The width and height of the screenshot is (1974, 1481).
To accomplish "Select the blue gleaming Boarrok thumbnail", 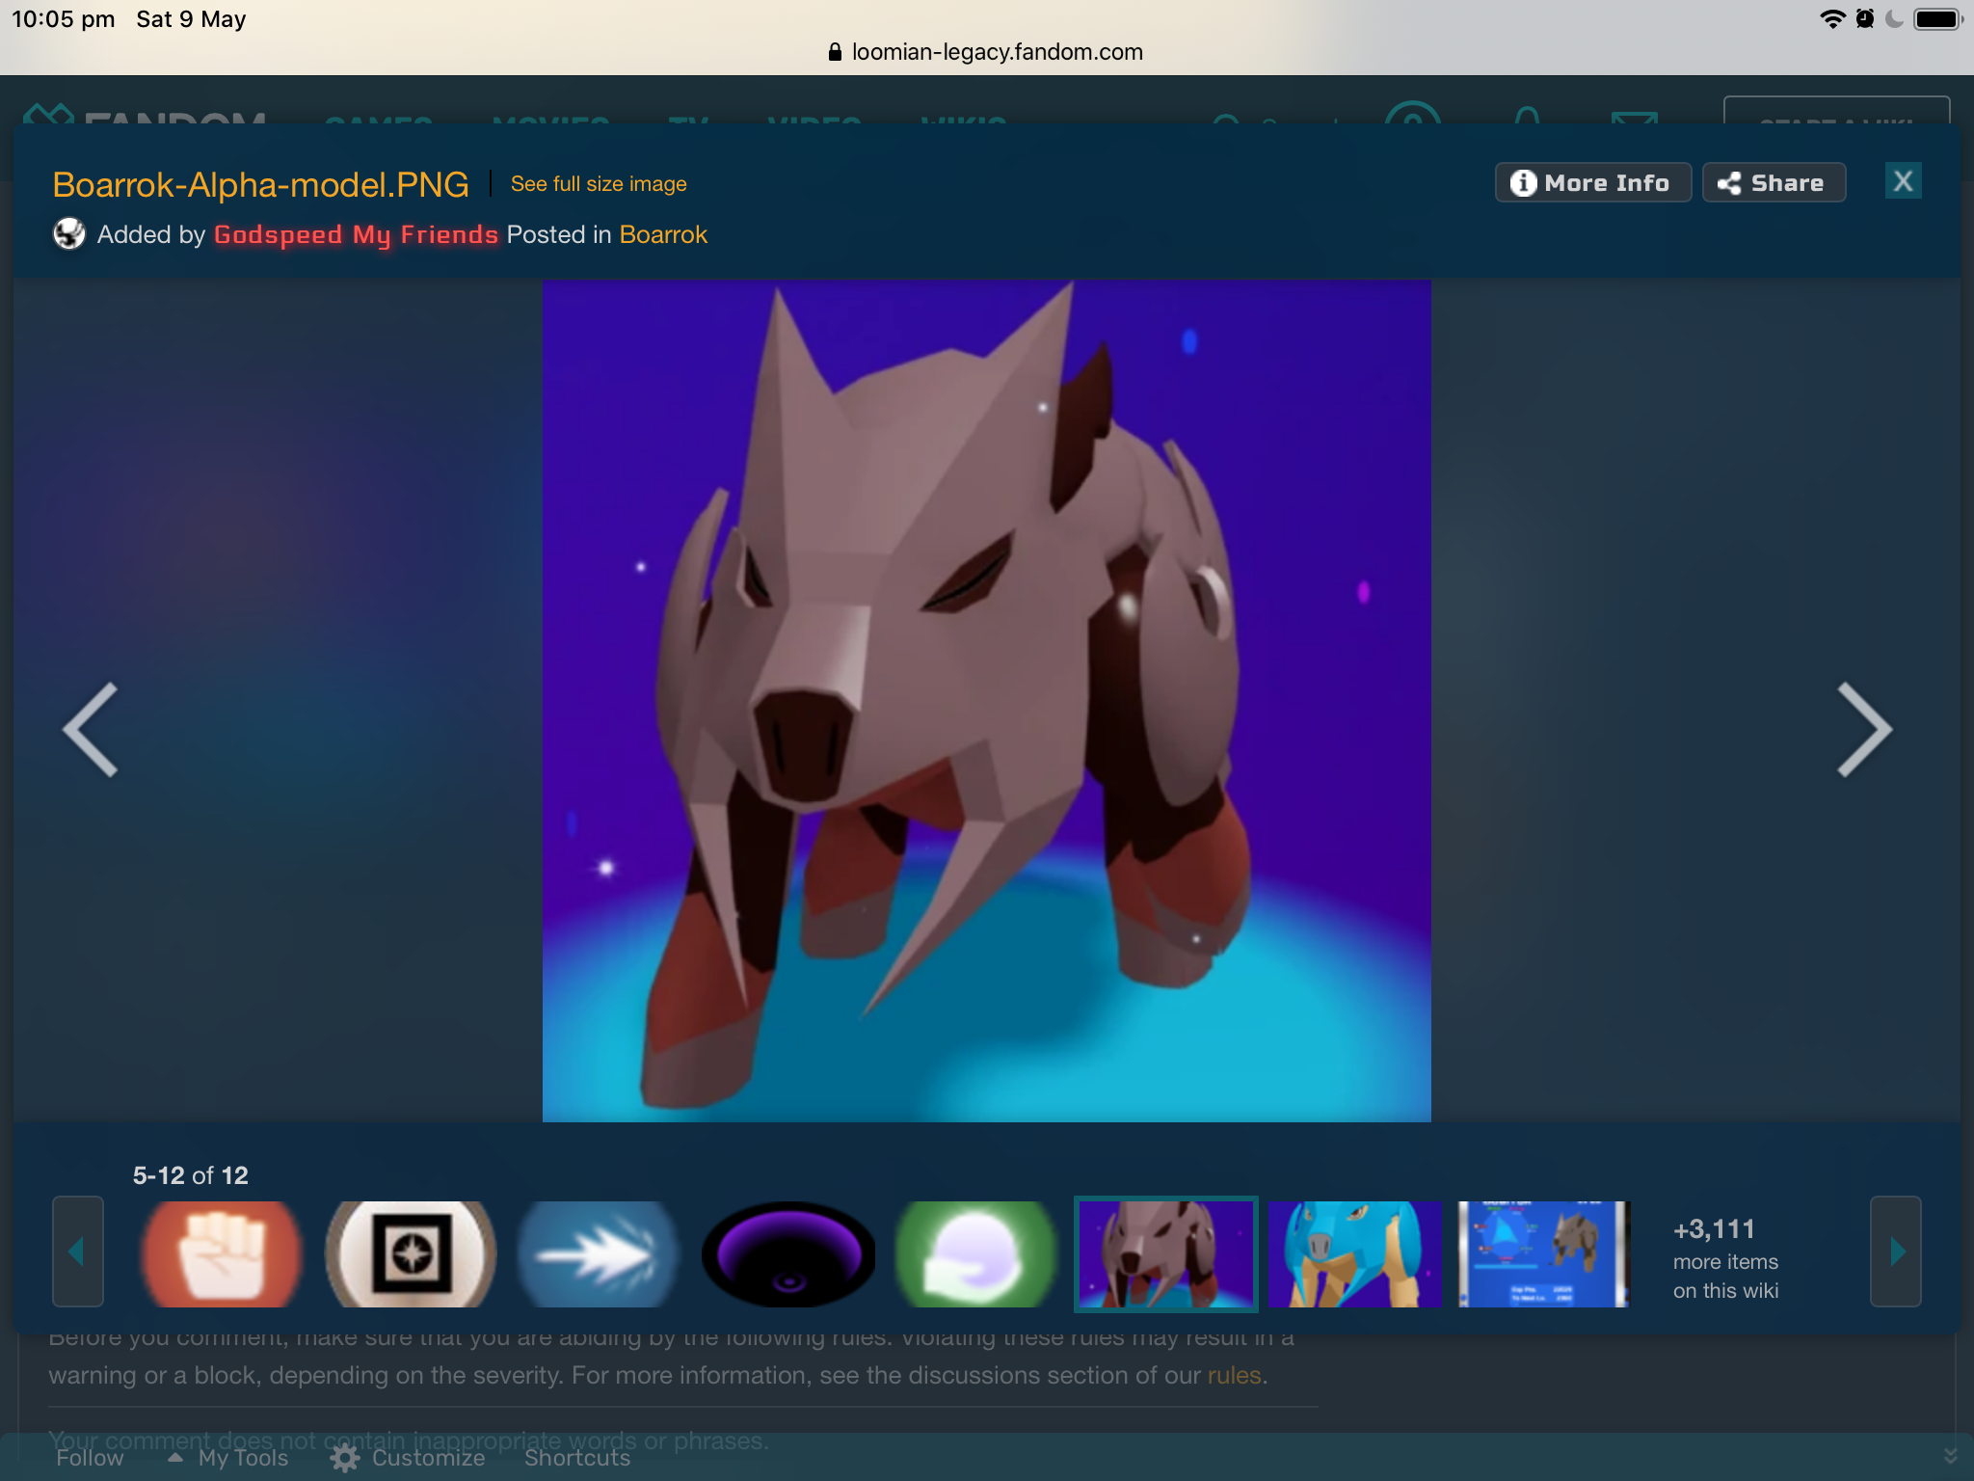I will tap(1354, 1253).
